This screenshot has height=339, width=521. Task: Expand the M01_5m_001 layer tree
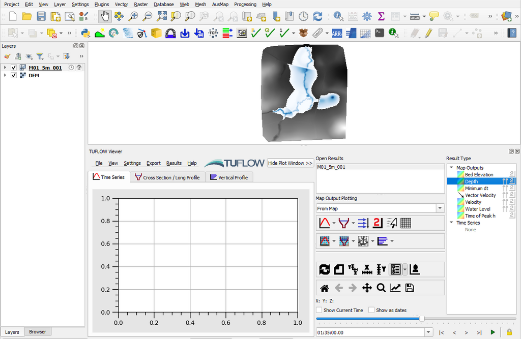coord(5,68)
